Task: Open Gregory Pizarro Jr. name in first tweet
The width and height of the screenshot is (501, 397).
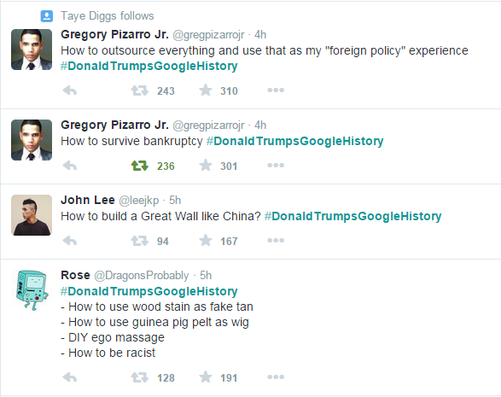Action: click(x=114, y=34)
